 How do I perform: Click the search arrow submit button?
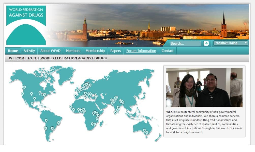[x=206, y=43]
